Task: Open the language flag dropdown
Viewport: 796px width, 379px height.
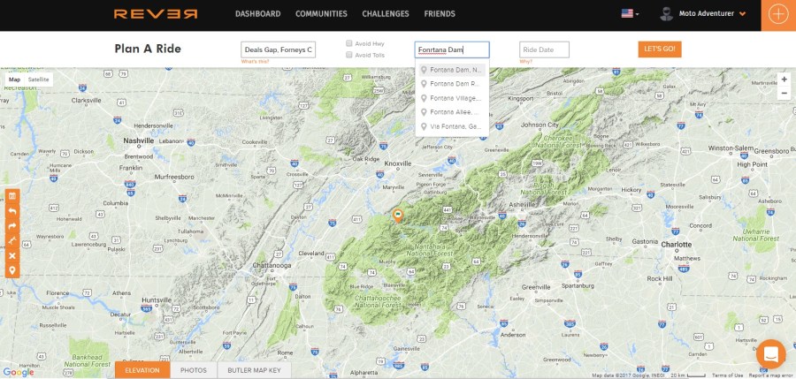Action: pyautogui.click(x=631, y=14)
